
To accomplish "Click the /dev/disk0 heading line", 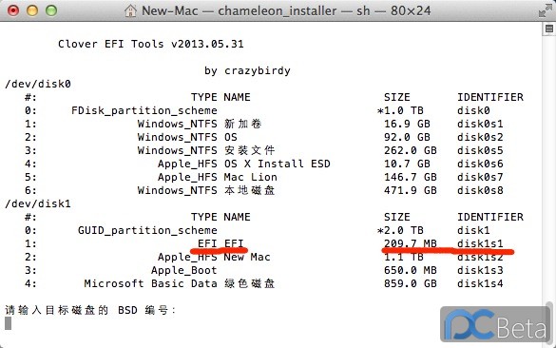I will click(38, 84).
